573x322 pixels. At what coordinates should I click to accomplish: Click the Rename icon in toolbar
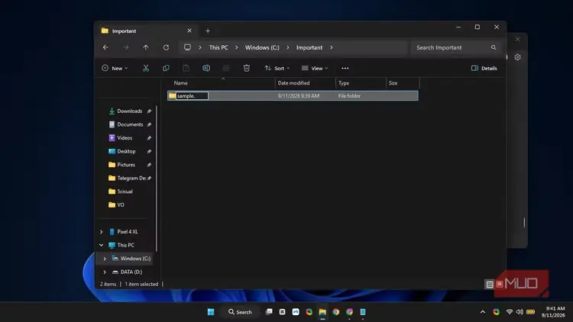(x=206, y=68)
